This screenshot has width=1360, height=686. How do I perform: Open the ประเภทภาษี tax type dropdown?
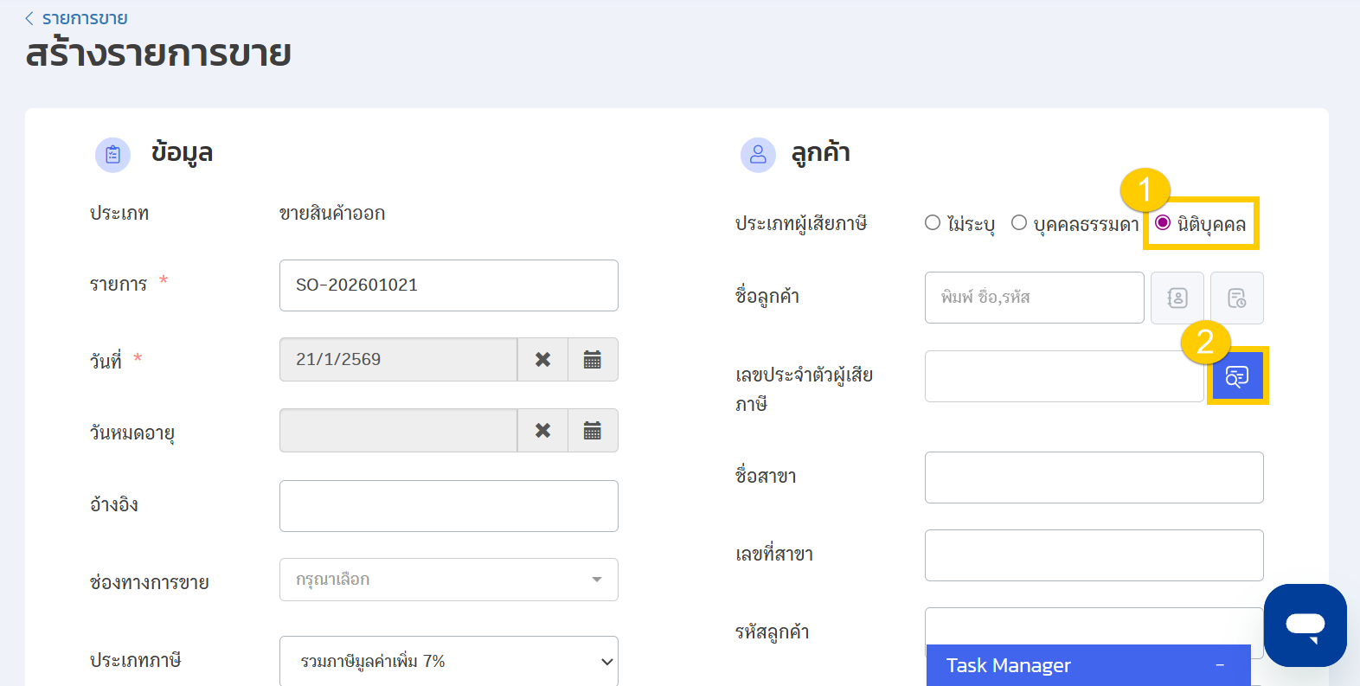pyautogui.click(x=448, y=661)
